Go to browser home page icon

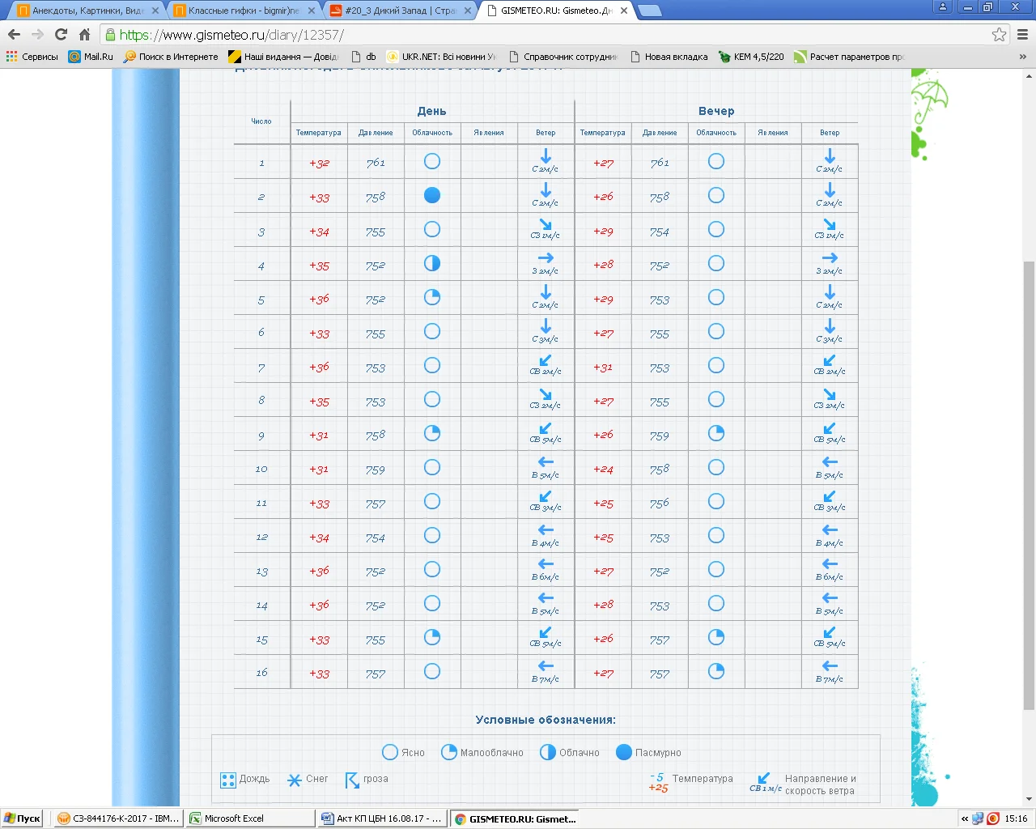84,34
